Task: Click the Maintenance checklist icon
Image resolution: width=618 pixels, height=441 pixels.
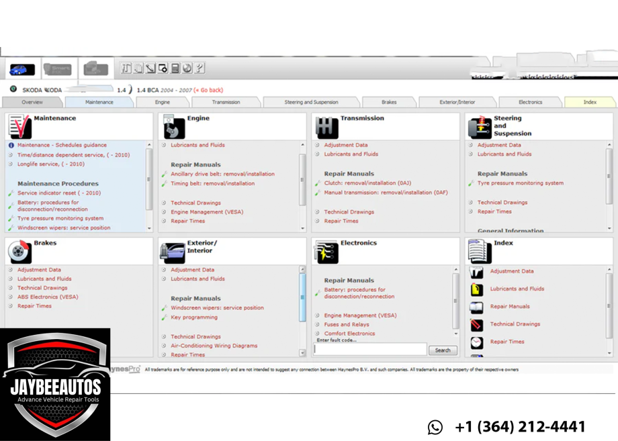Action: point(19,126)
